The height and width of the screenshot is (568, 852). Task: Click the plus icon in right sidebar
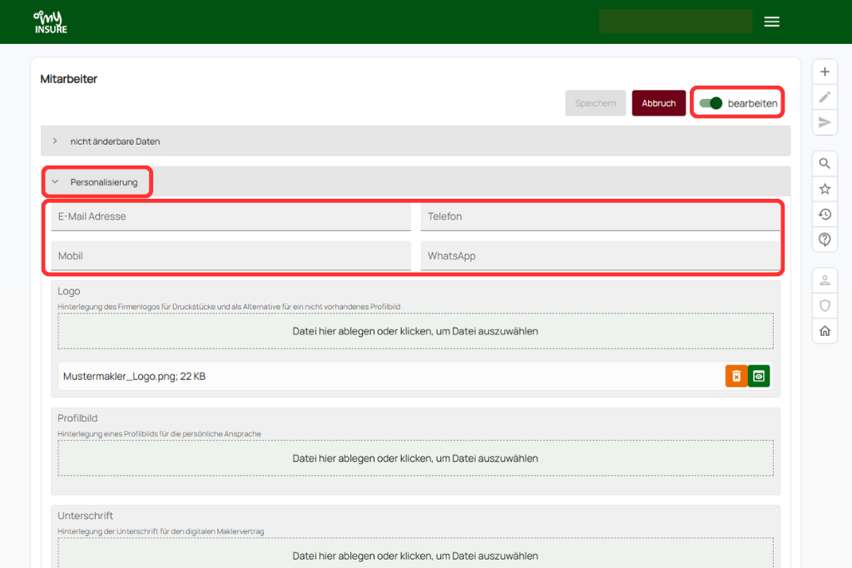coord(825,72)
